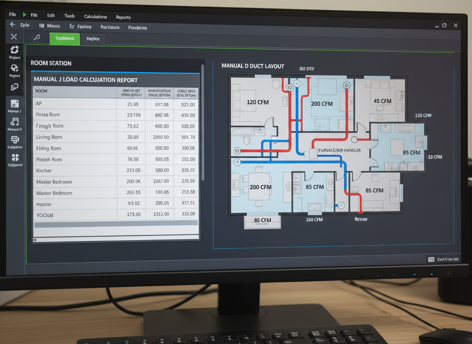Click the 2550.00 value in Living Rom row
The image size is (472, 344).
coord(161,137)
